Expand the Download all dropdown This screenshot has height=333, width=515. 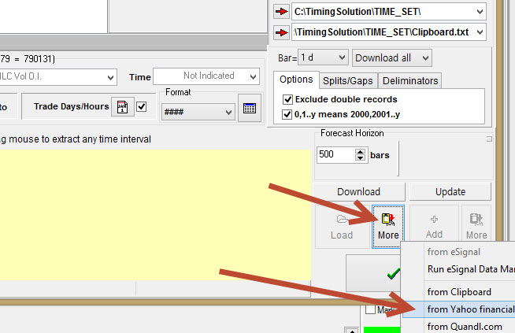392,57
